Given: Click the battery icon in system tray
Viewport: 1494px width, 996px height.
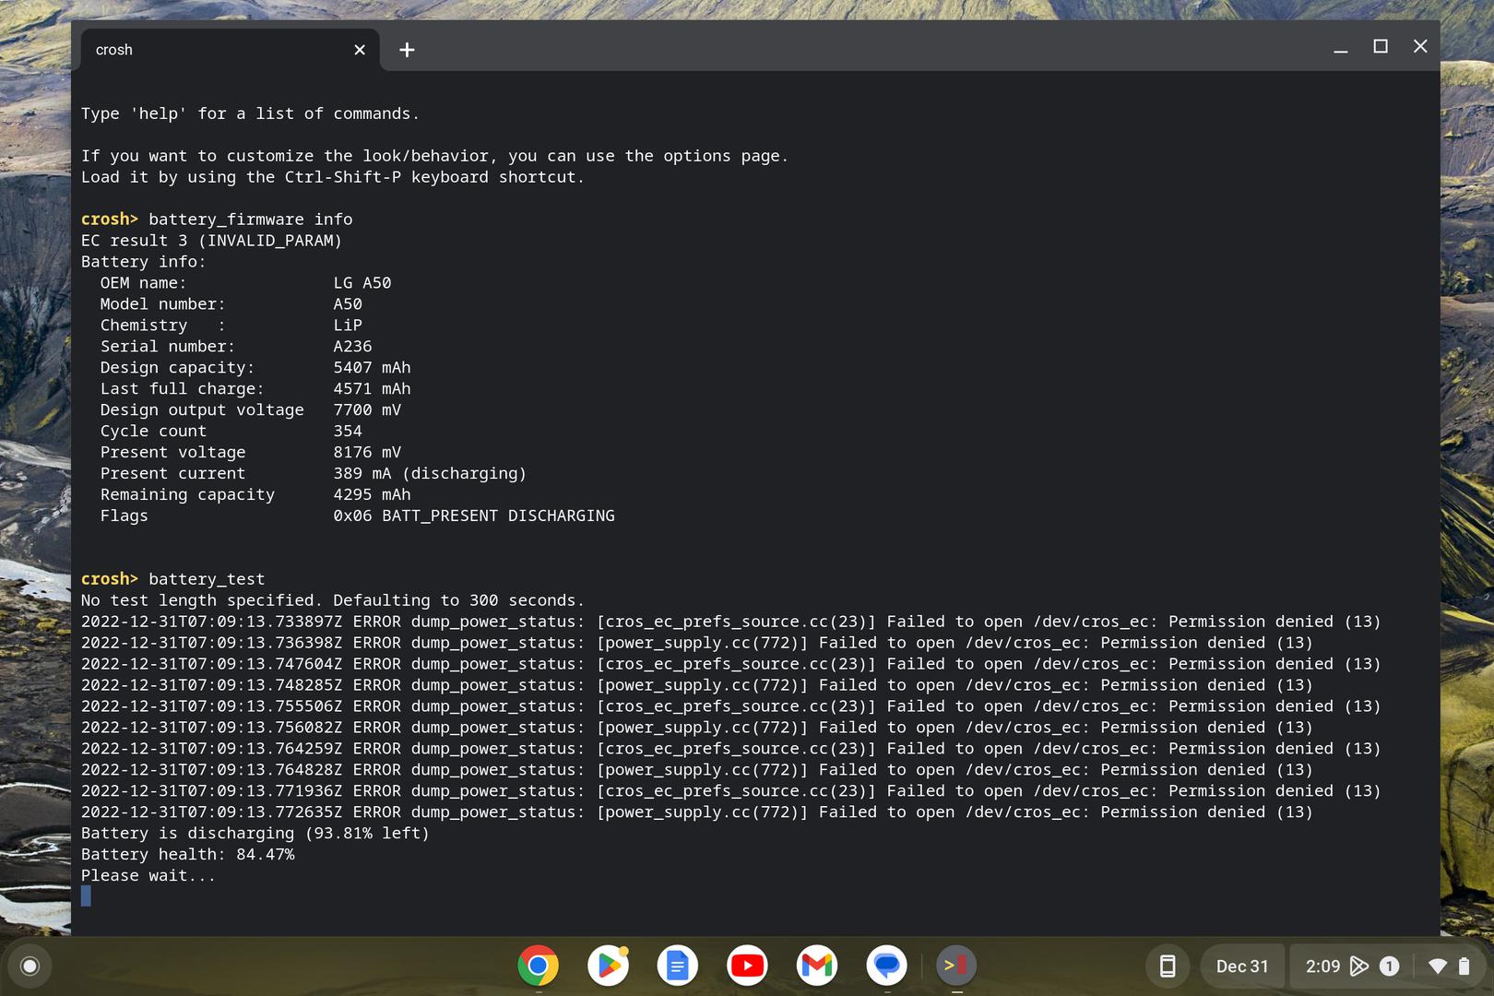Looking at the screenshot, I should [1464, 966].
